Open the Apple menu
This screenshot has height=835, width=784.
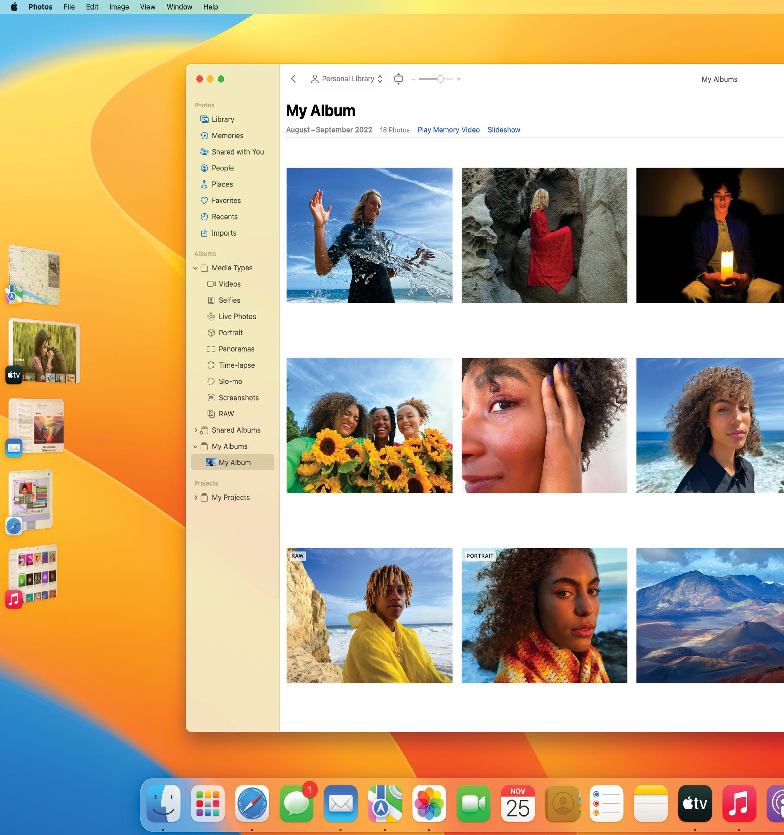[x=14, y=7]
